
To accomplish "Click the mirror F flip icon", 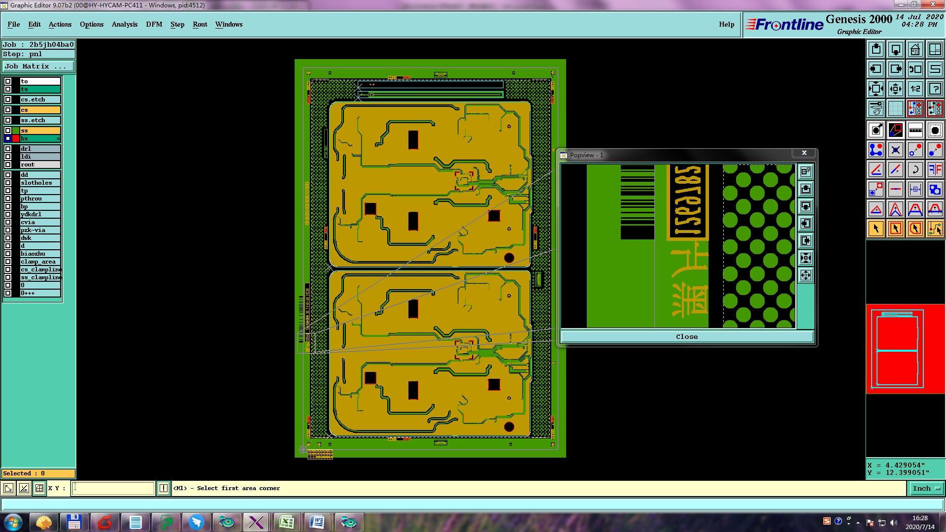I will 935,170.
